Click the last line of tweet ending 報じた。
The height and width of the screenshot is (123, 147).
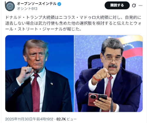[x=43, y=29]
